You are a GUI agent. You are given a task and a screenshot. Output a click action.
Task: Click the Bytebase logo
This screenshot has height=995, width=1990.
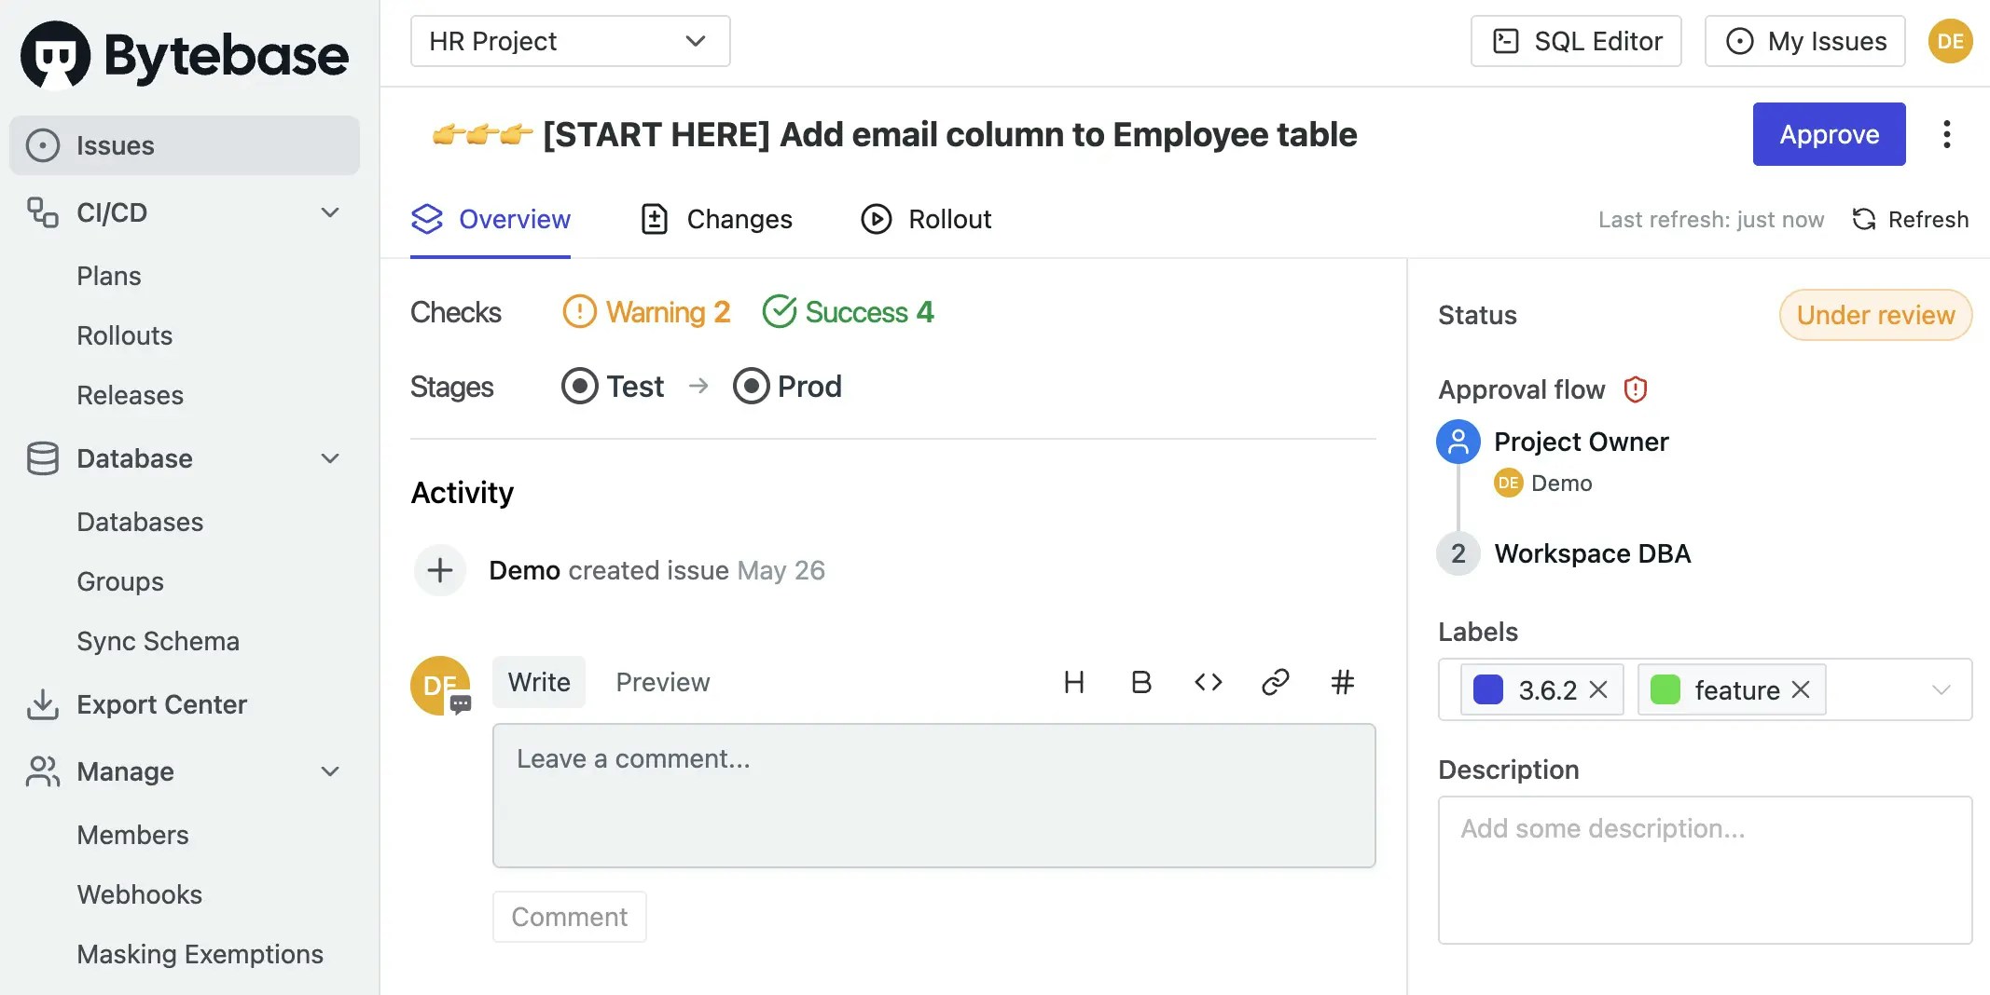click(x=185, y=56)
